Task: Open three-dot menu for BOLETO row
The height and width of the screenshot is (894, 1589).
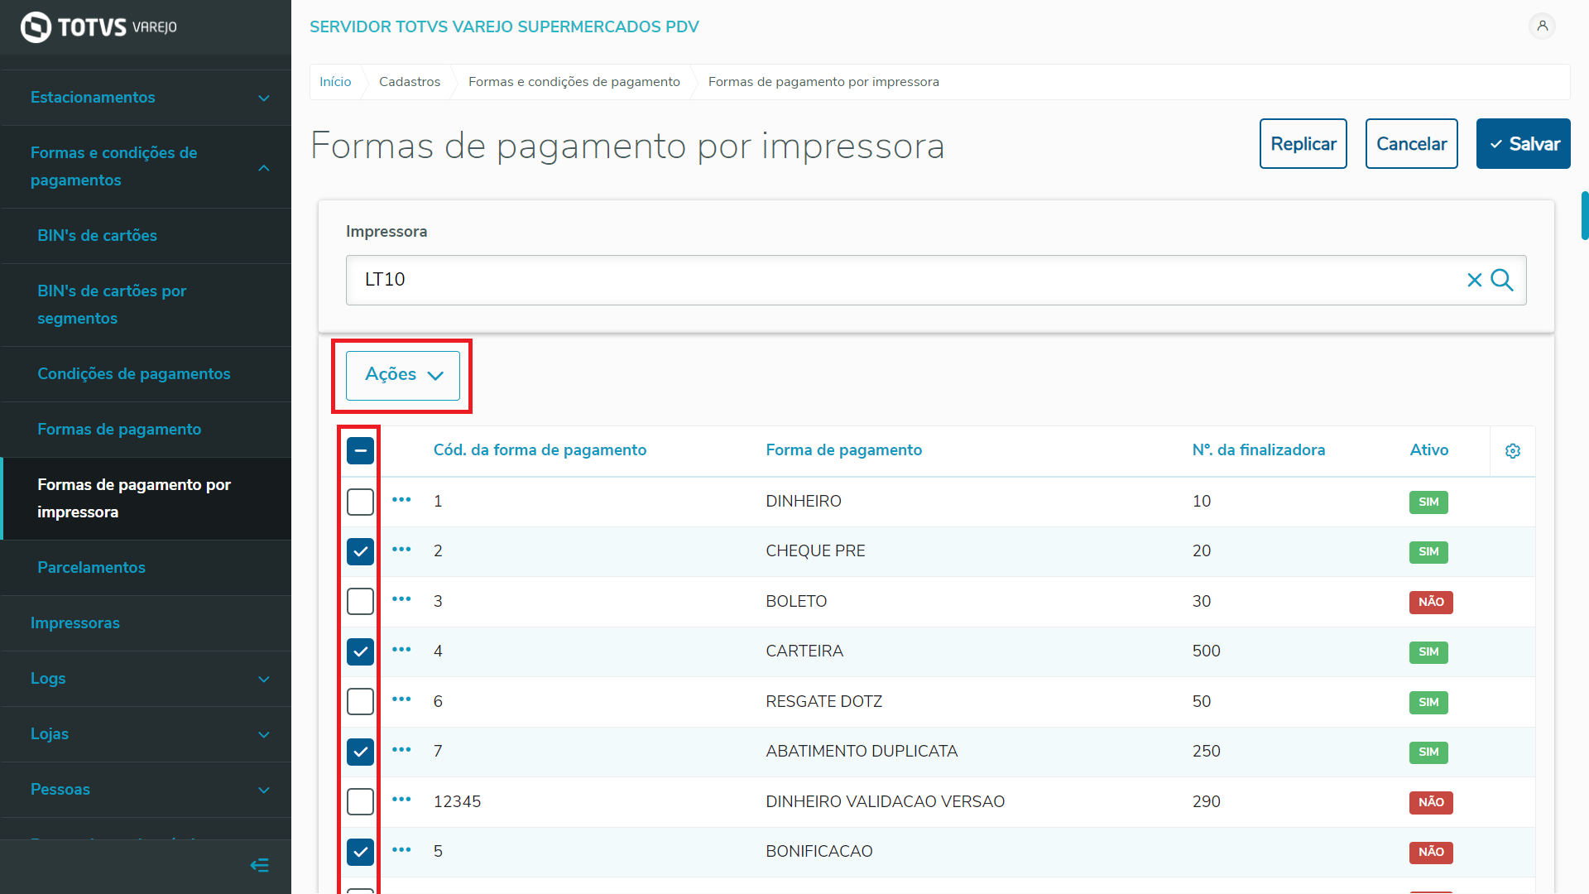Action: [x=401, y=599]
